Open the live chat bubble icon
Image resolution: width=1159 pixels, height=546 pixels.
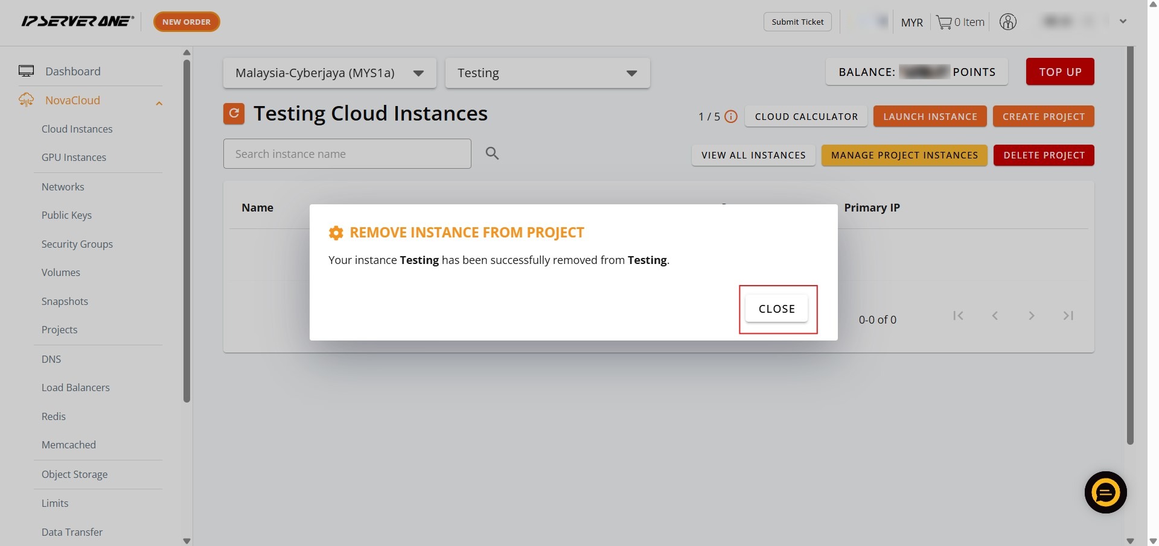[x=1105, y=492]
